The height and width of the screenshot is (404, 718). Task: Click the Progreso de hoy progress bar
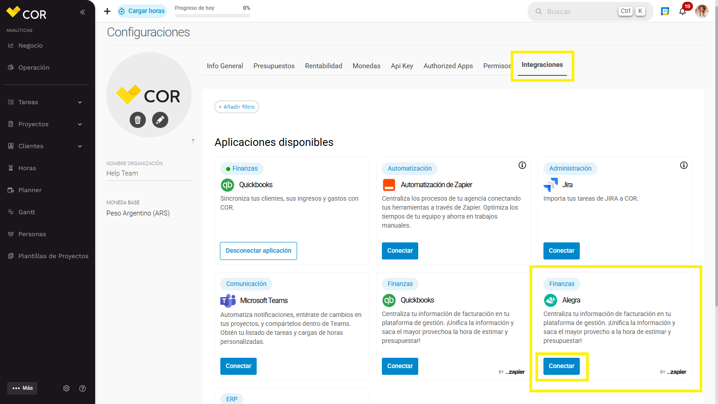point(213,16)
